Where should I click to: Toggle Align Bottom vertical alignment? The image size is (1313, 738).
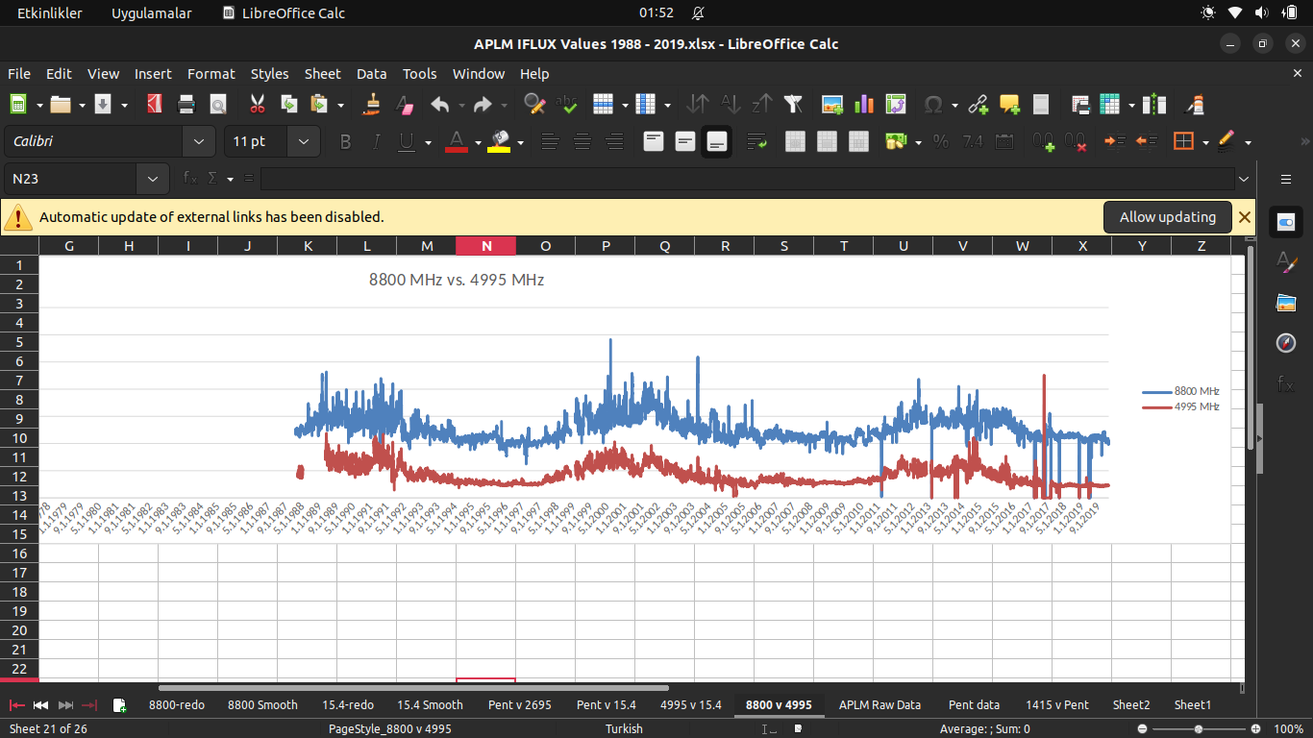(x=716, y=142)
